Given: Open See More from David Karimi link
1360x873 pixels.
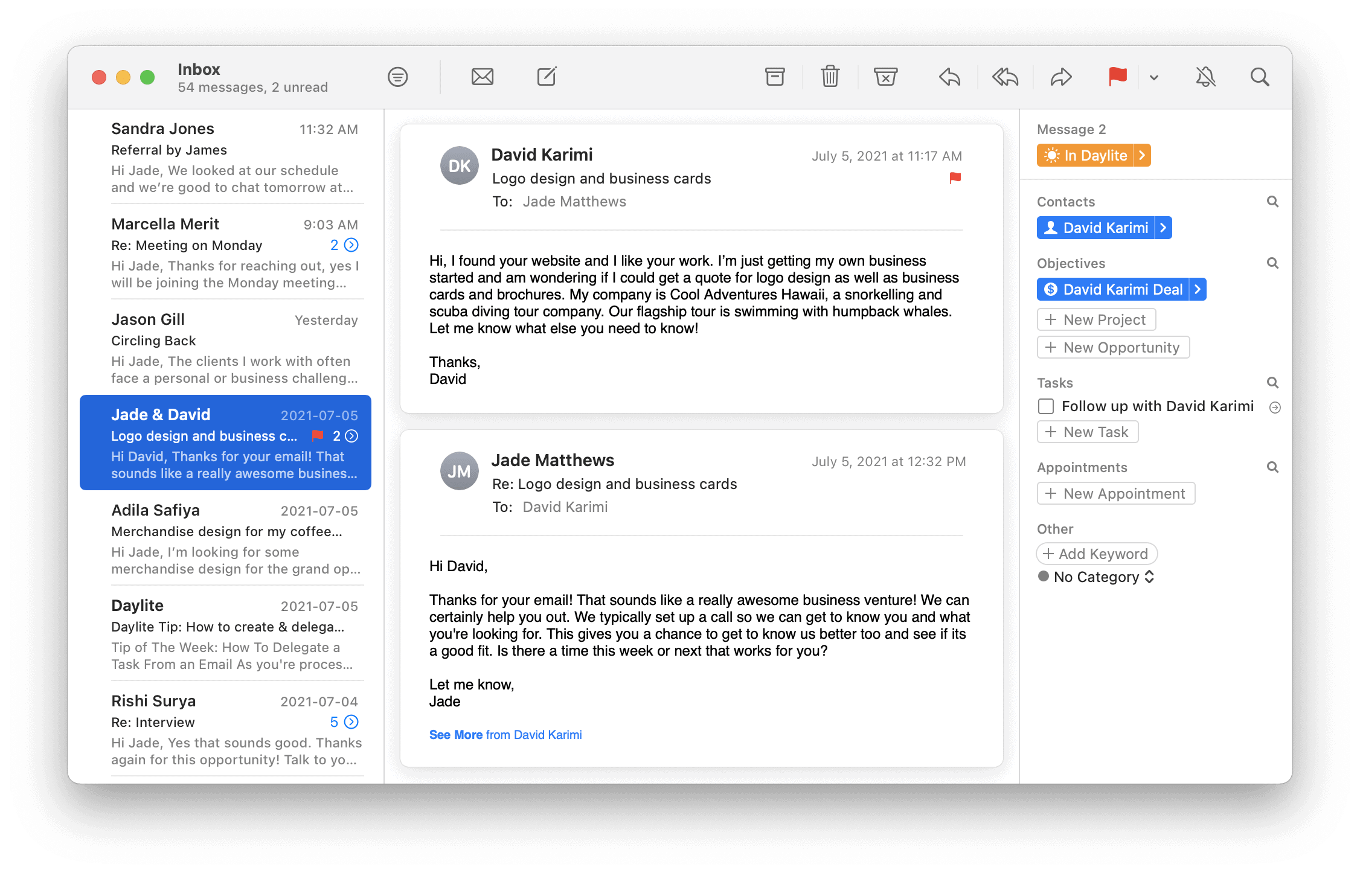Looking at the screenshot, I should click(505, 735).
